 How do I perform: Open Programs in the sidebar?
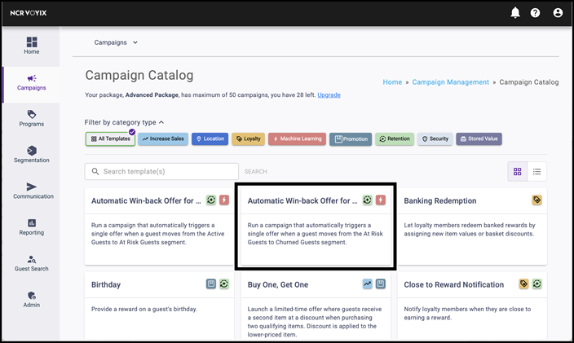click(31, 118)
